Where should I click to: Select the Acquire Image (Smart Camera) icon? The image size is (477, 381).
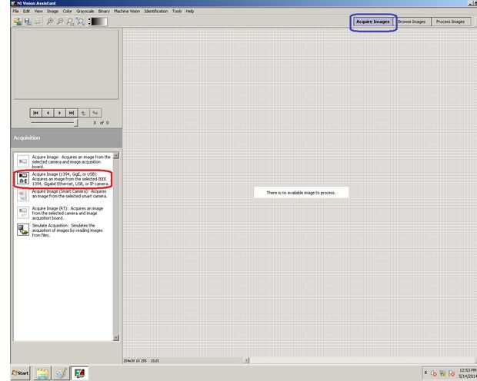(x=23, y=195)
